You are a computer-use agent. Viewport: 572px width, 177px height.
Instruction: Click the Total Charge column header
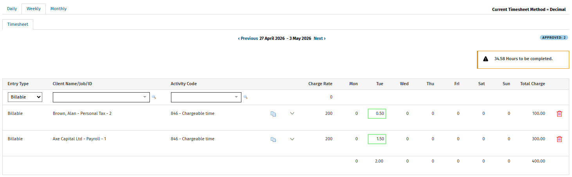[532, 84]
